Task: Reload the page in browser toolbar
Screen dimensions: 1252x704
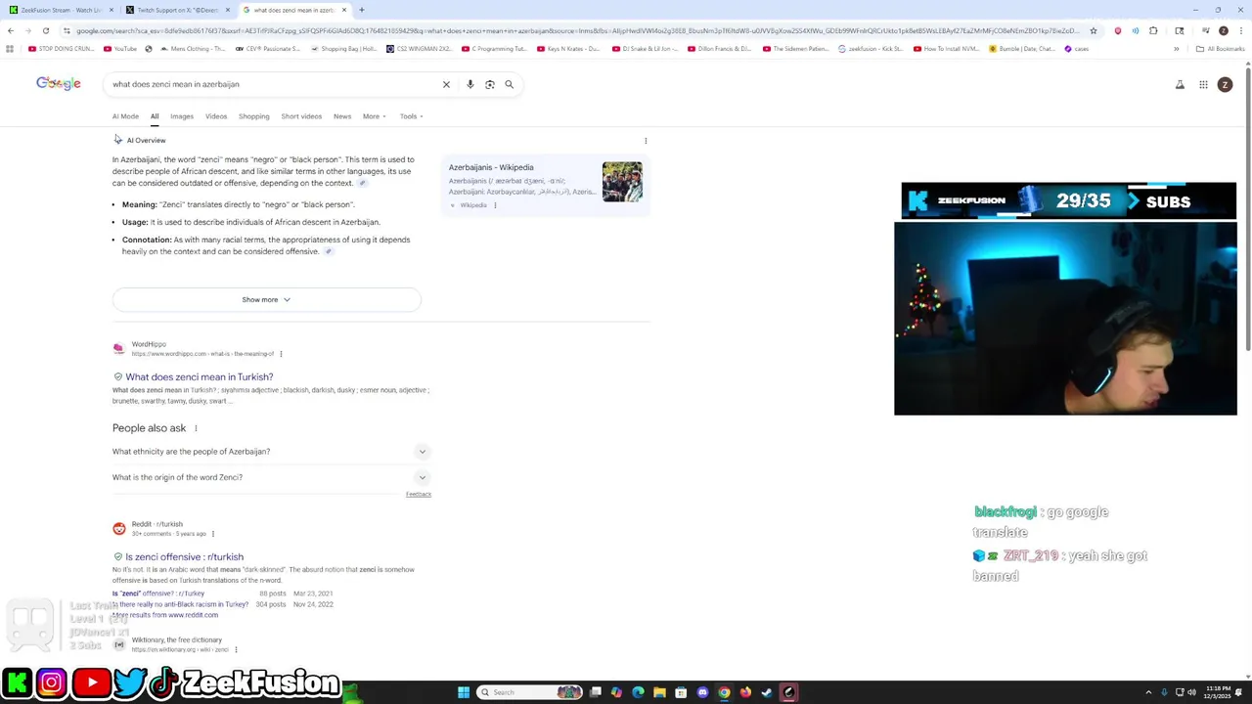Action: [x=46, y=30]
